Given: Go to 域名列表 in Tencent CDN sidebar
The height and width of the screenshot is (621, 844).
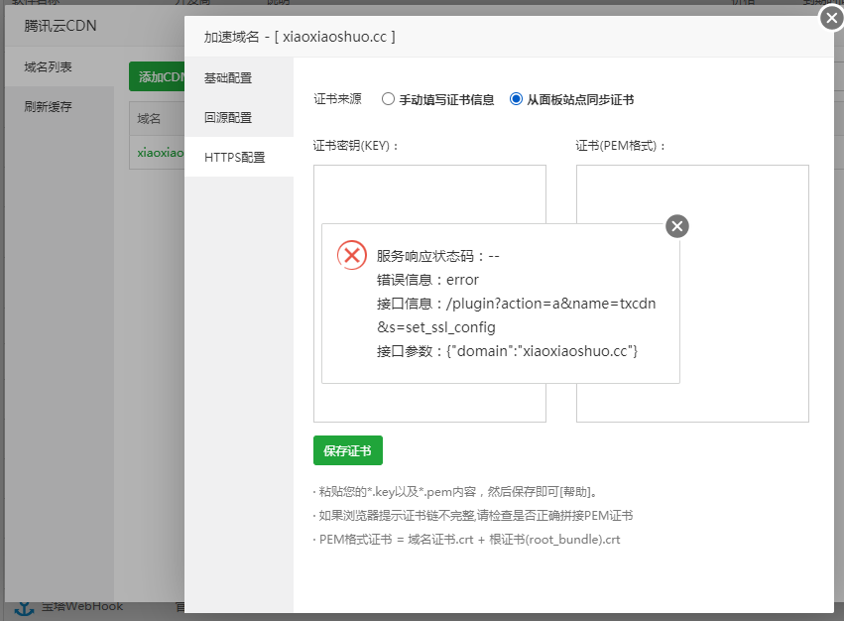Looking at the screenshot, I should [60, 66].
